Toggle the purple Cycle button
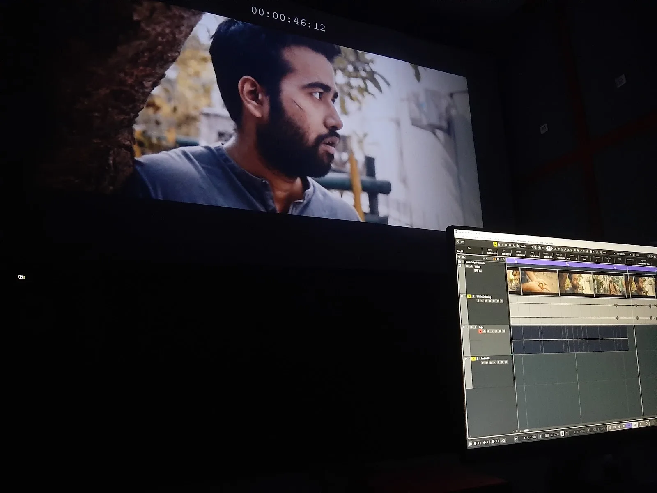The image size is (657, 493). [x=629, y=425]
